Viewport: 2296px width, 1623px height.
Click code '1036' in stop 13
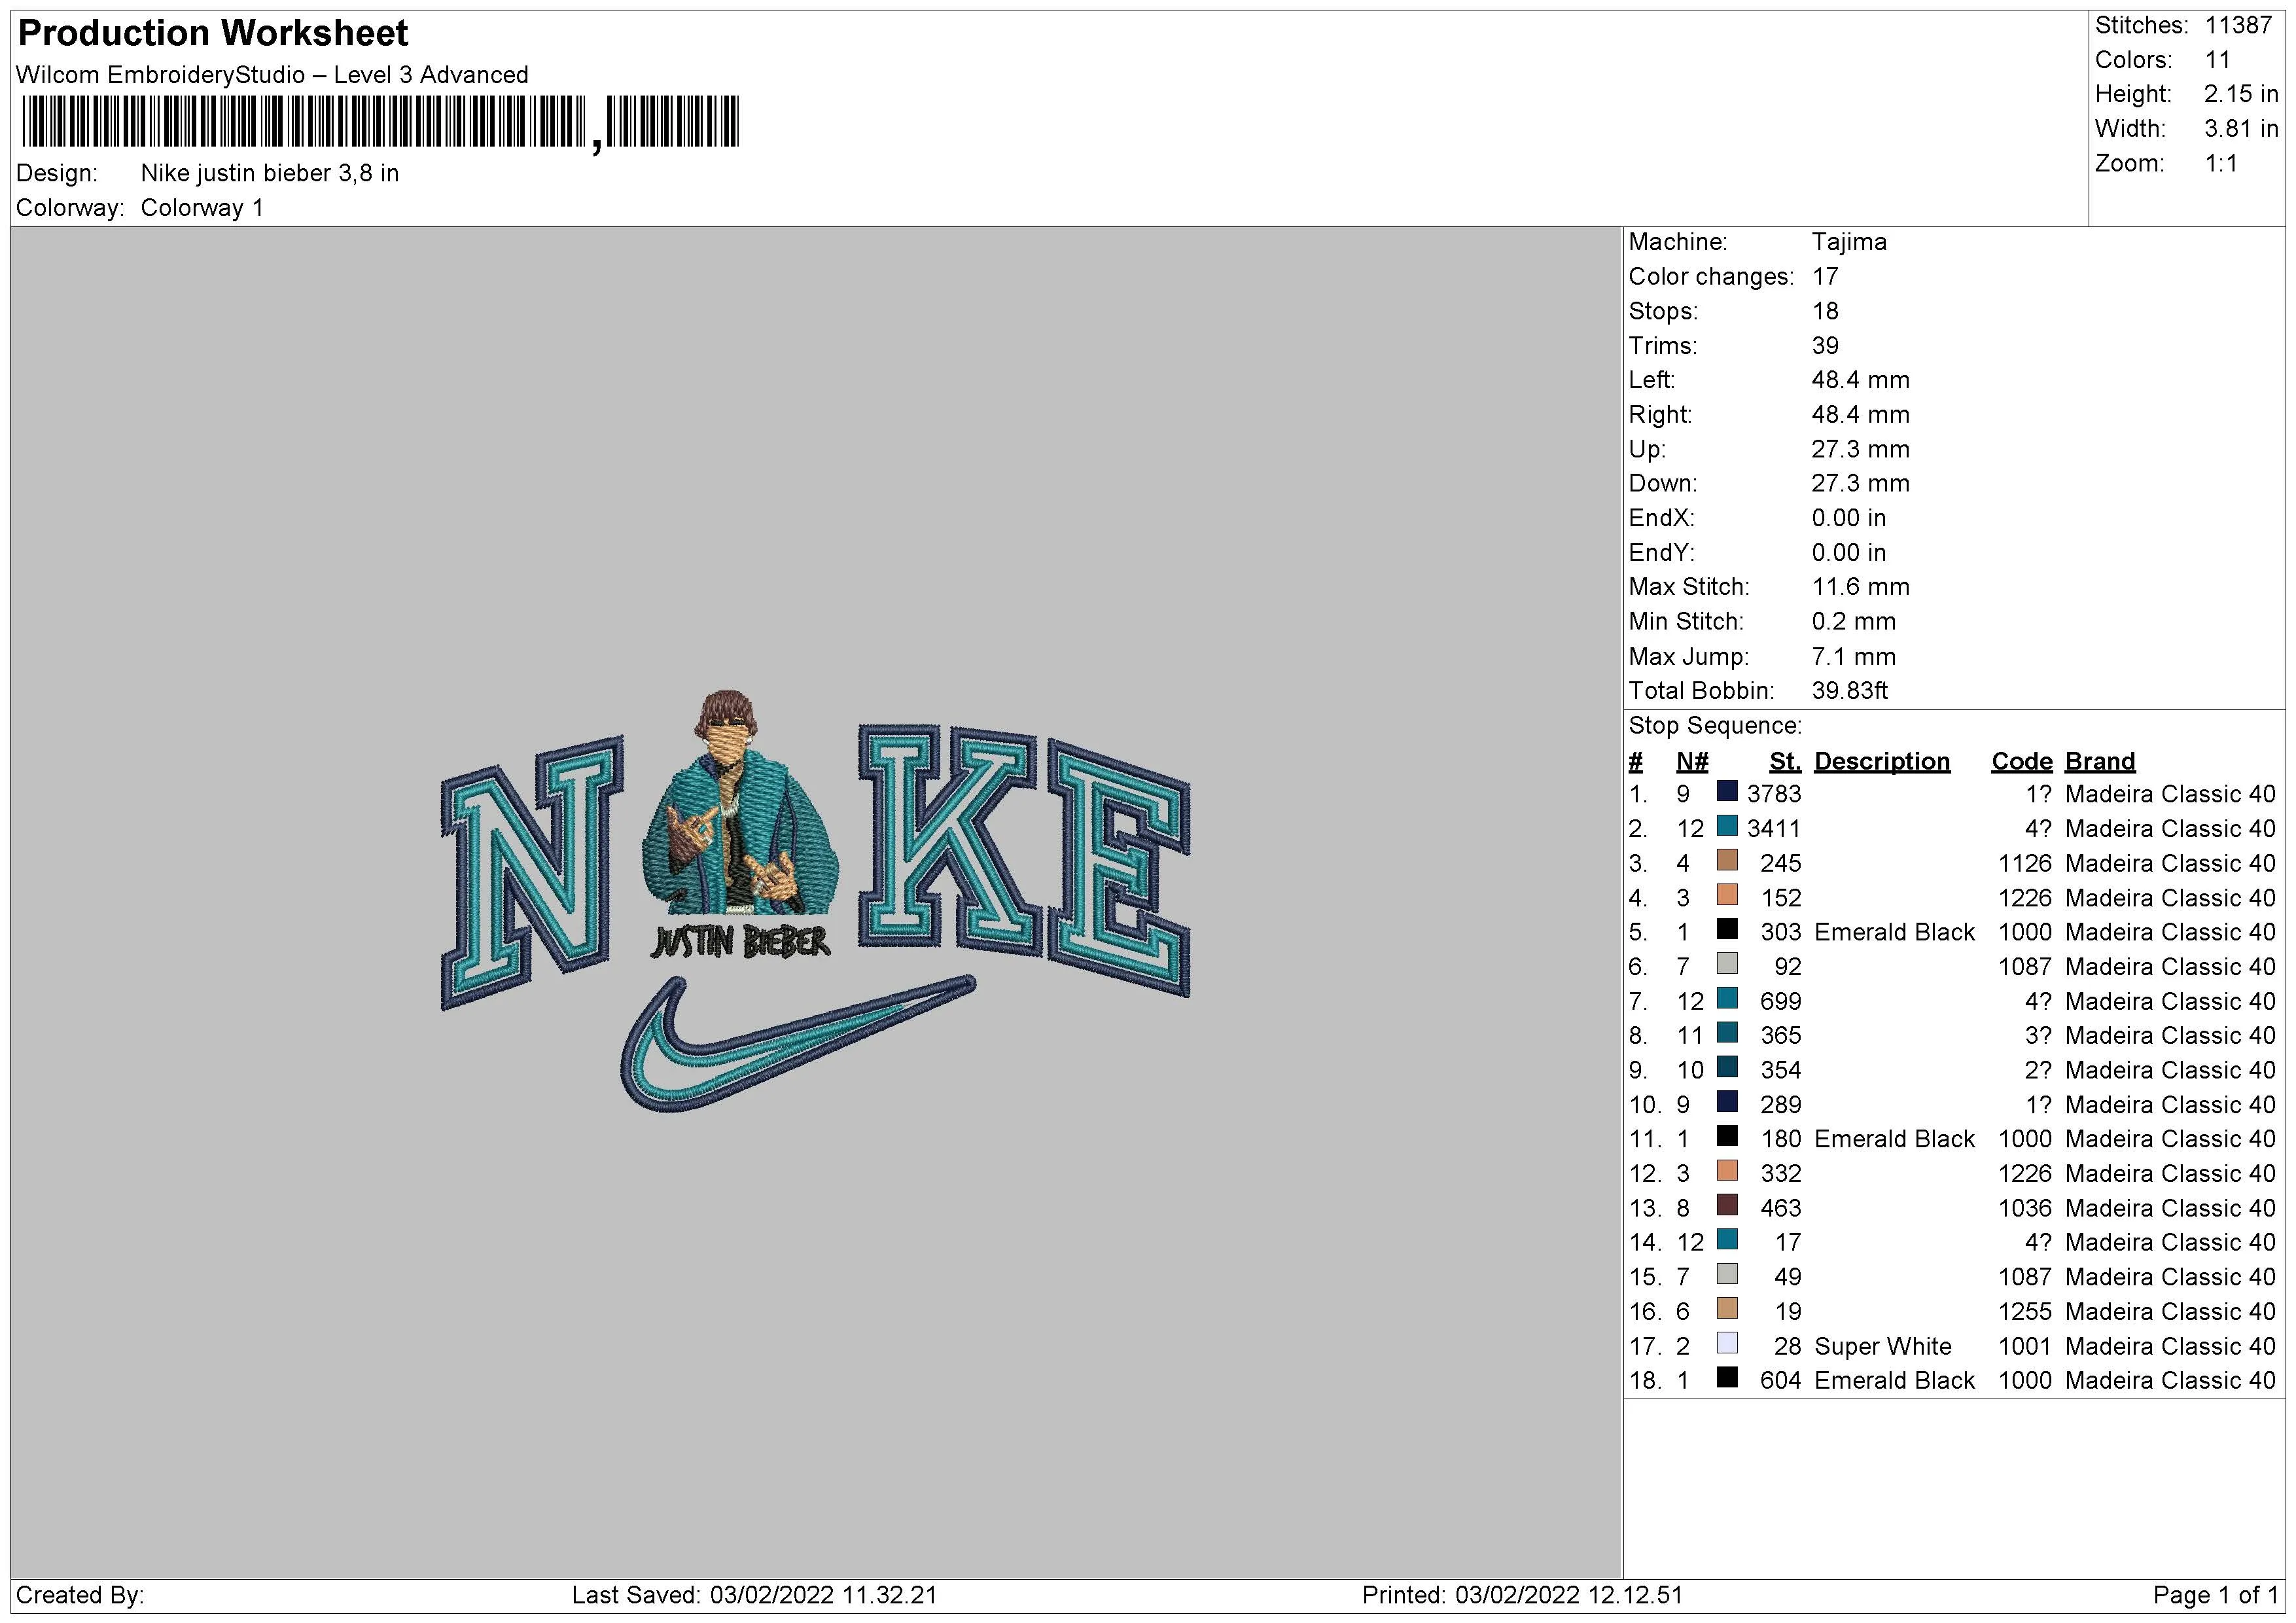2025,1208
